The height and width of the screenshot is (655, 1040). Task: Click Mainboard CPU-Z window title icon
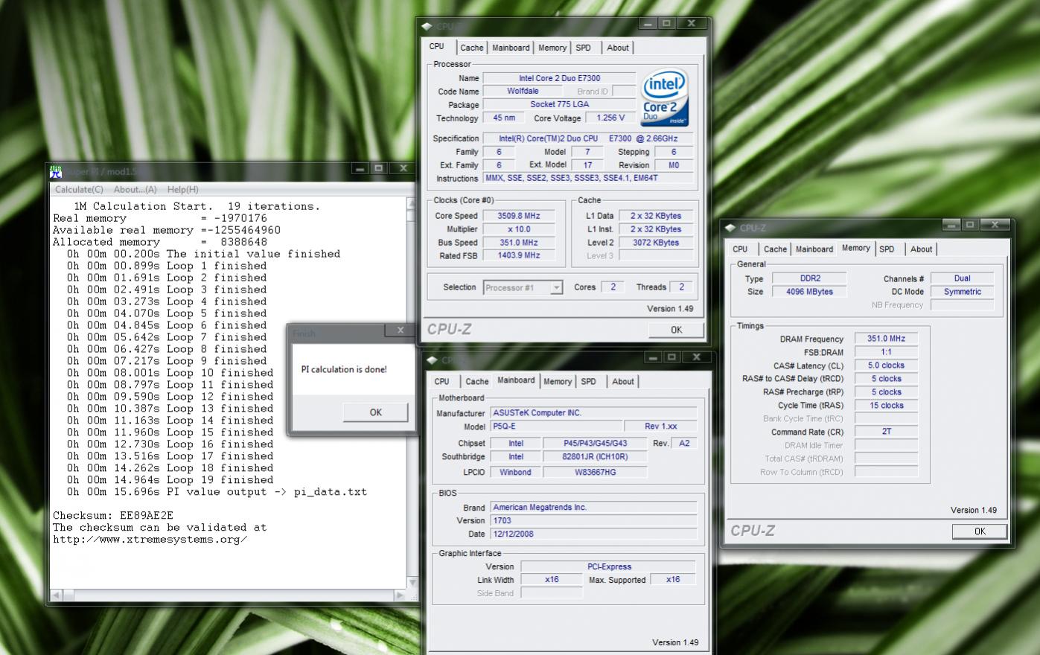432,360
